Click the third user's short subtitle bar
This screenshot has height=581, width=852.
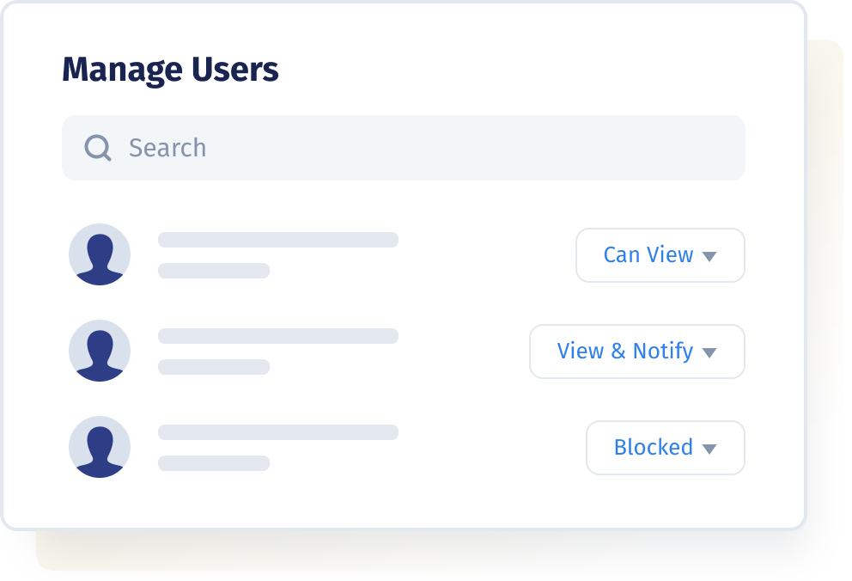coord(214,463)
